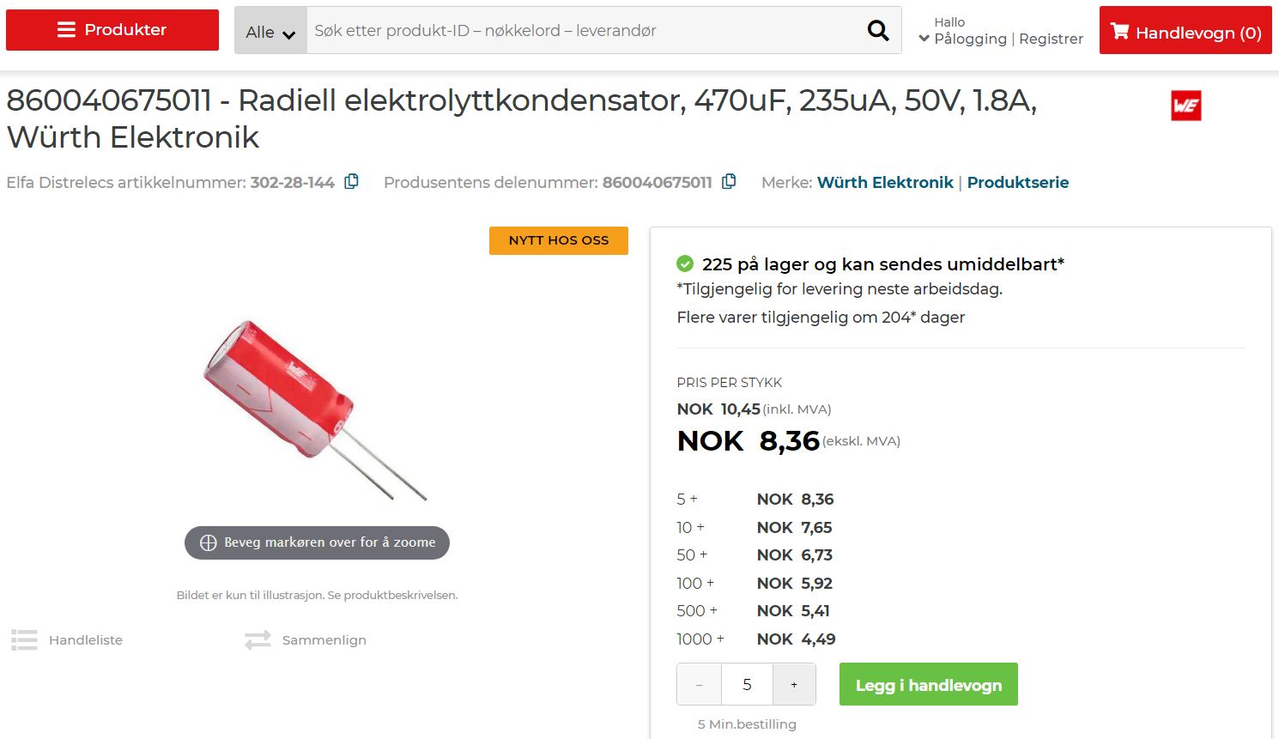
Task: Copy the Elfa Distrelec article number
Action: pyautogui.click(x=351, y=182)
